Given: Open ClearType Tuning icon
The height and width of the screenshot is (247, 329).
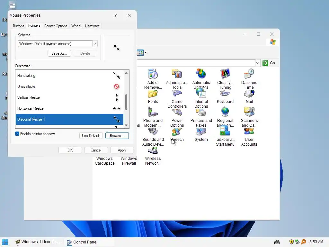Looking at the screenshot, I should 225,74.
